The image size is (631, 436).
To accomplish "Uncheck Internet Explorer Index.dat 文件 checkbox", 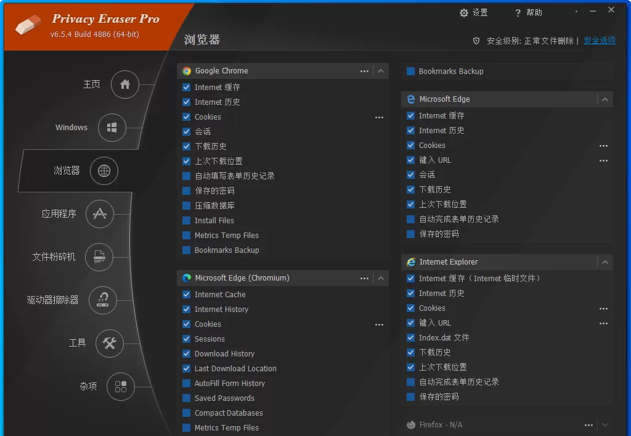I will (410, 337).
